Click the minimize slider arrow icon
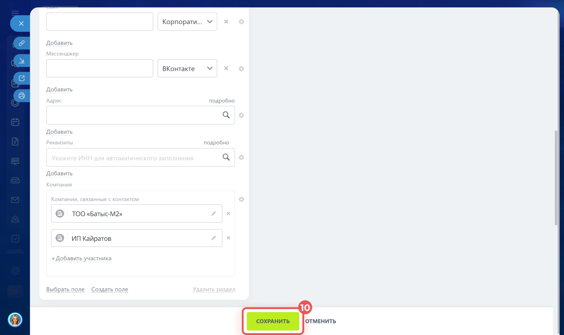The image size is (564, 335). click(x=22, y=61)
